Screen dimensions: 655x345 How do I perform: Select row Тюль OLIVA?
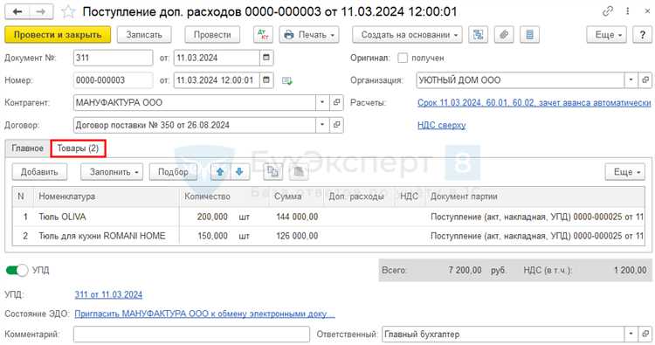tap(327, 217)
